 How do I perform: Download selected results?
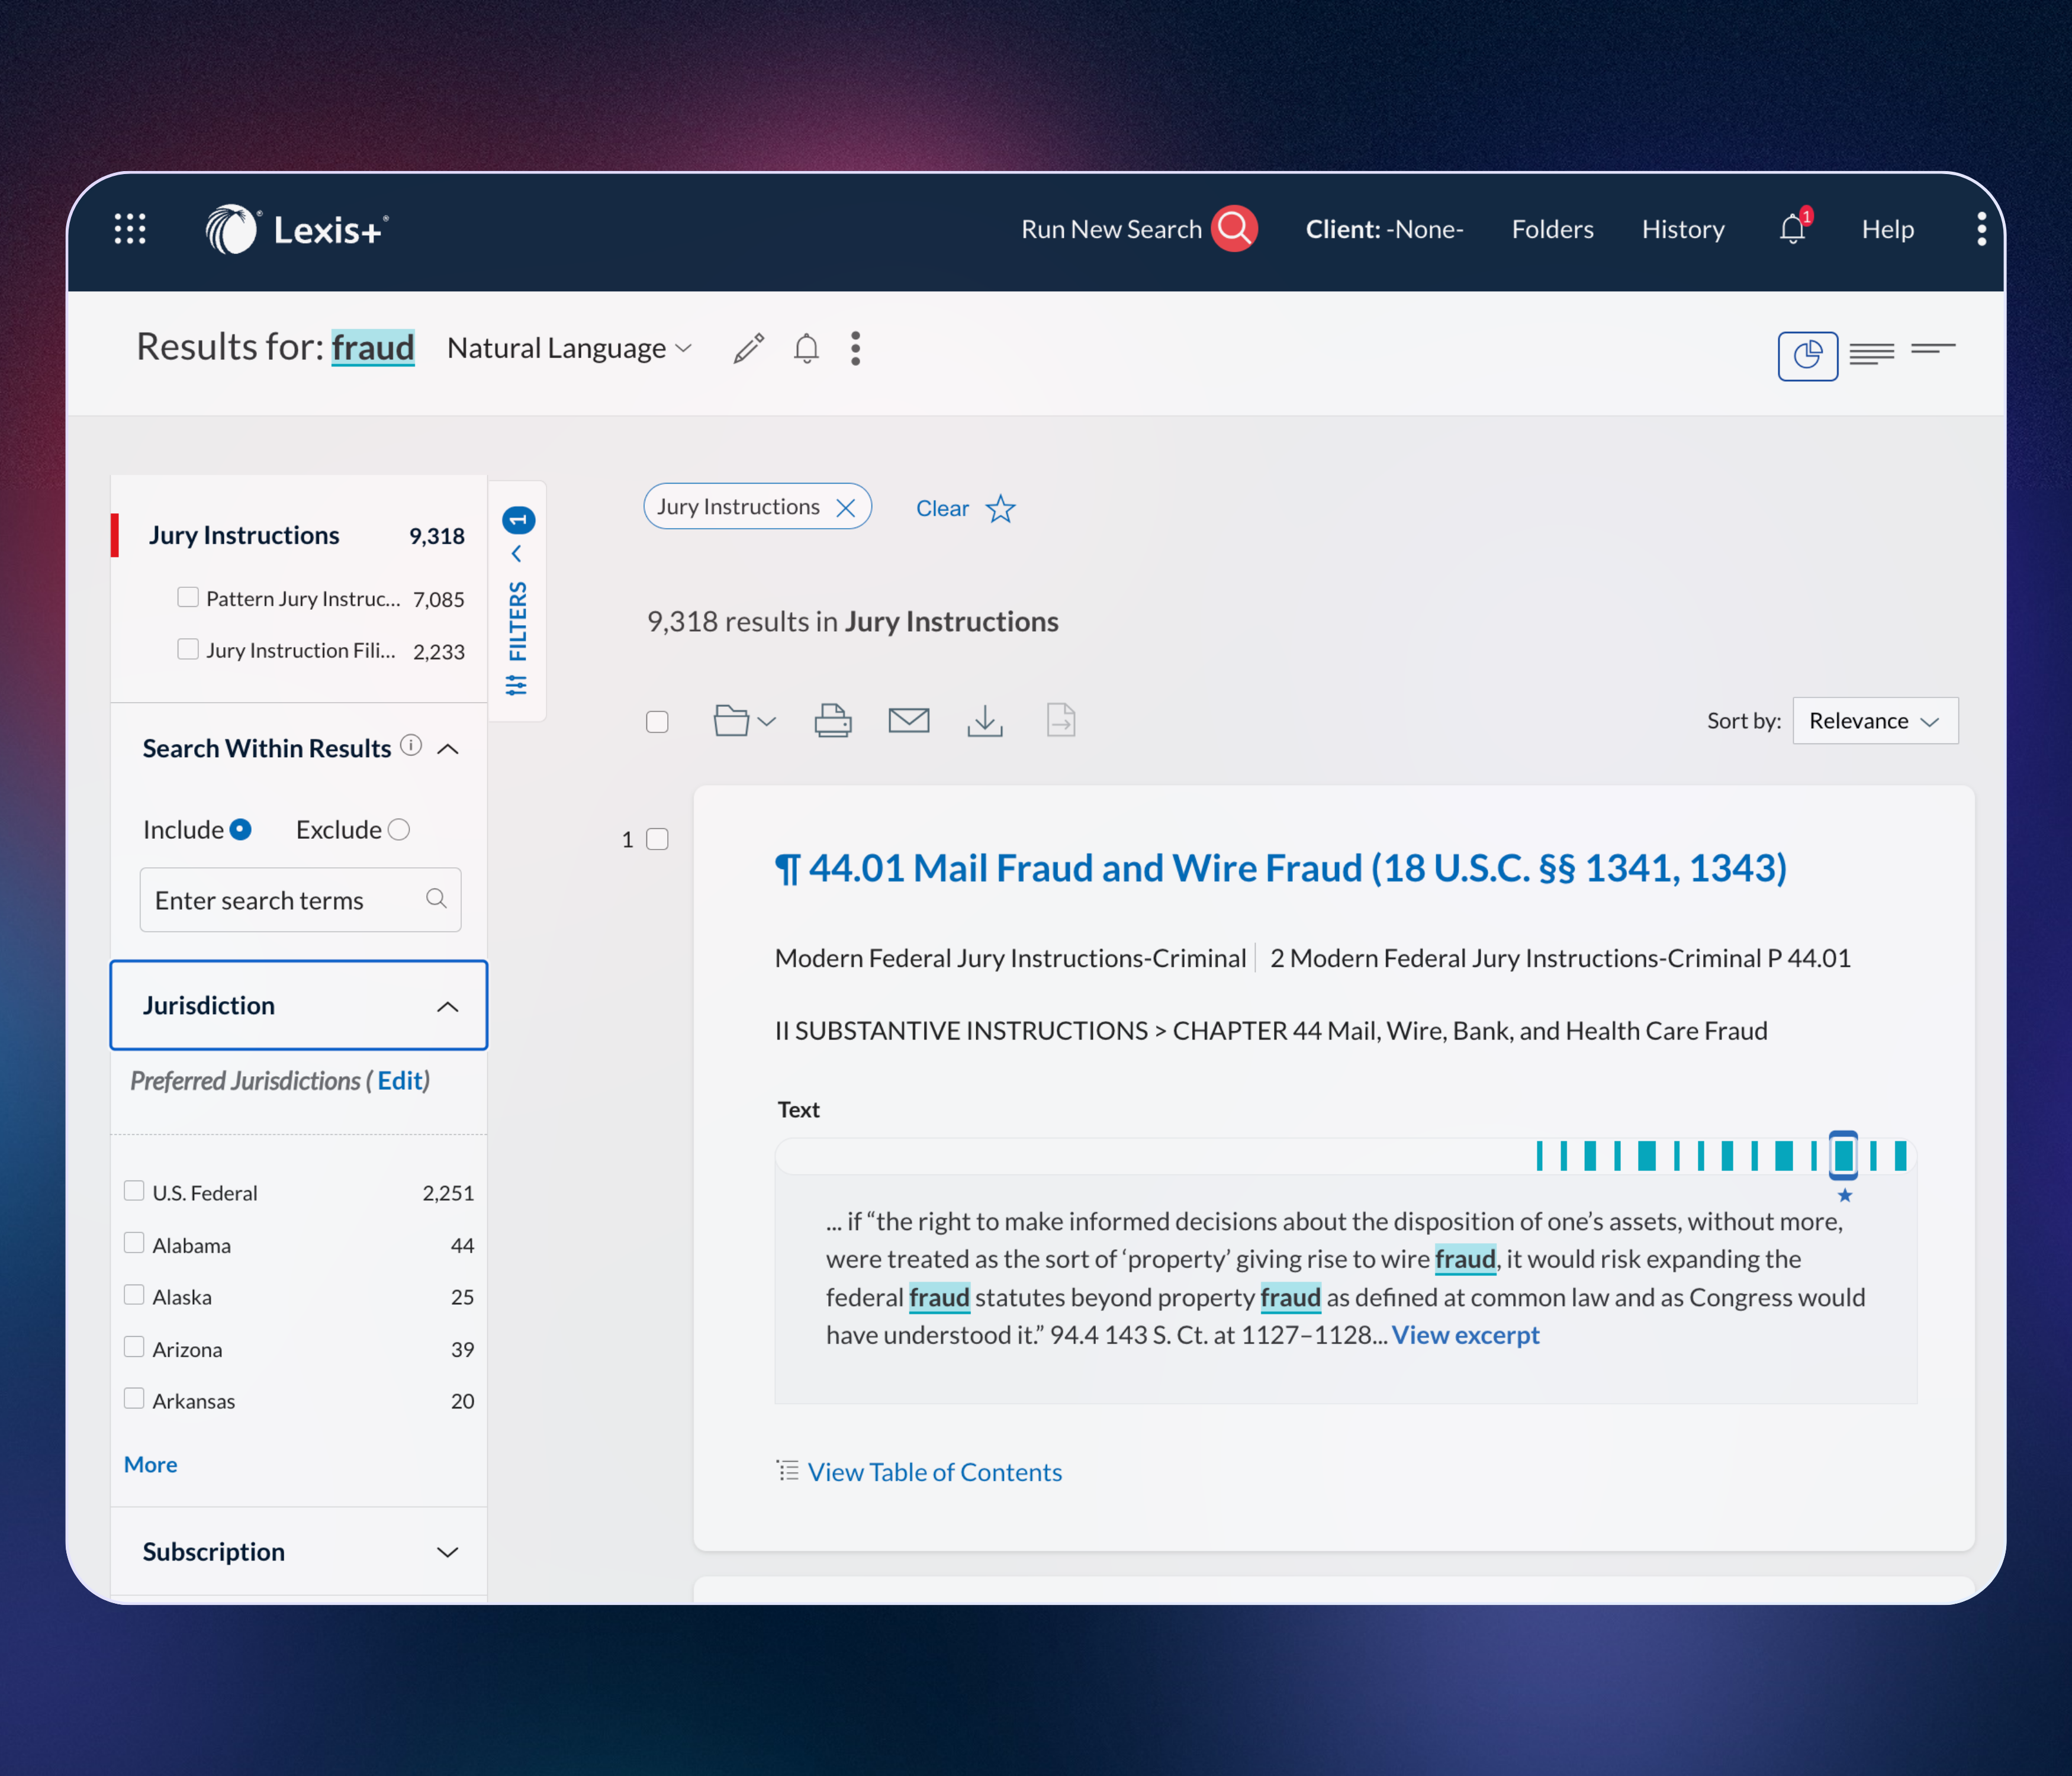click(985, 721)
